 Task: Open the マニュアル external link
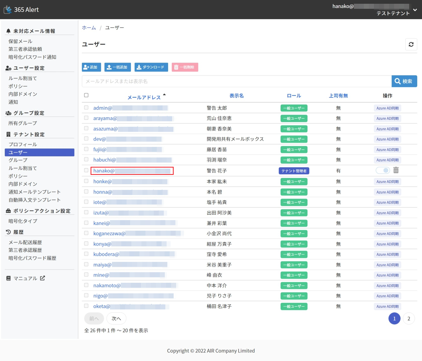[26, 278]
